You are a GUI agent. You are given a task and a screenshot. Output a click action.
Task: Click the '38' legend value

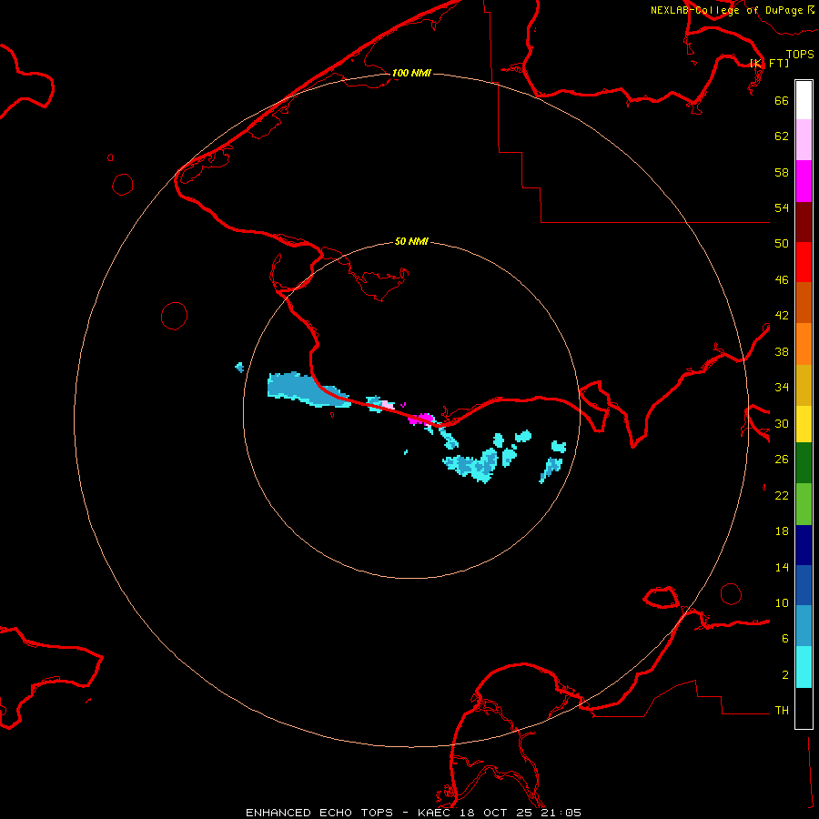[782, 351]
